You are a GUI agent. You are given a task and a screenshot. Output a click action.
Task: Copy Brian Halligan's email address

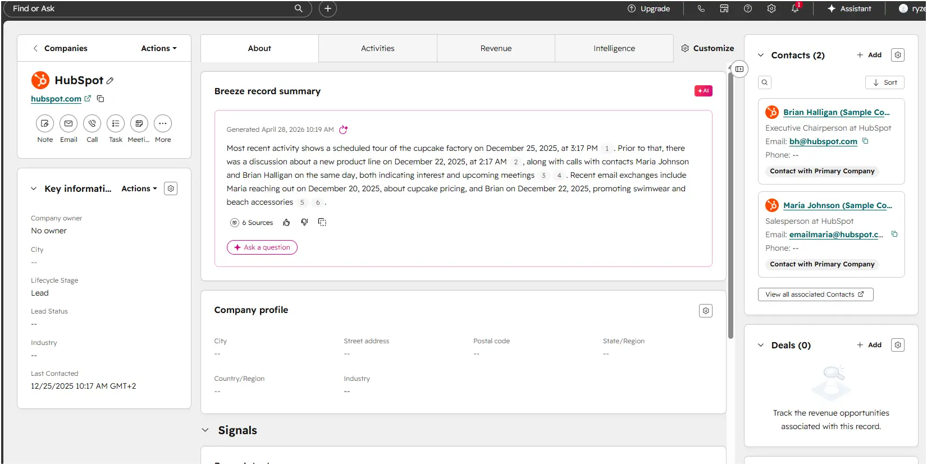865,141
